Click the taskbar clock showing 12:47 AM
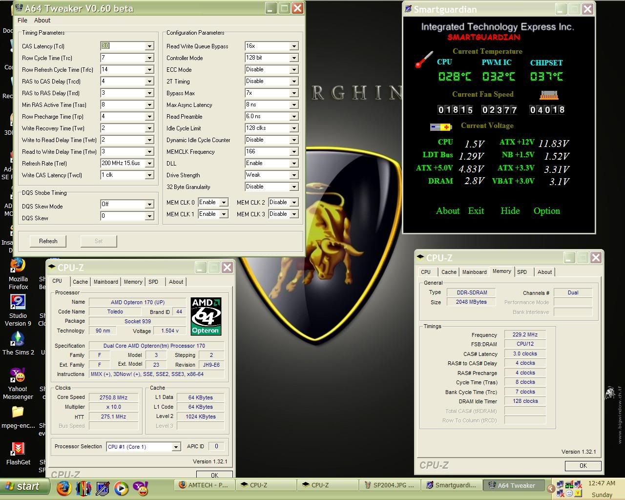This screenshot has width=625, height=500. coord(602,483)
